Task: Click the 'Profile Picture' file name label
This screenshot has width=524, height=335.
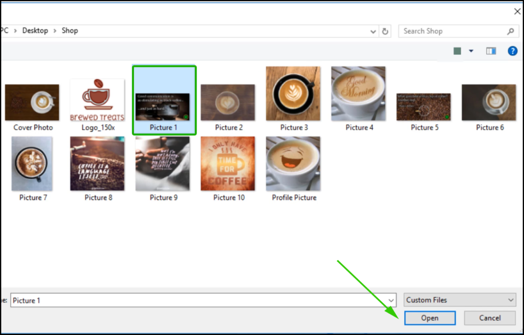Action: click(294, 198)
